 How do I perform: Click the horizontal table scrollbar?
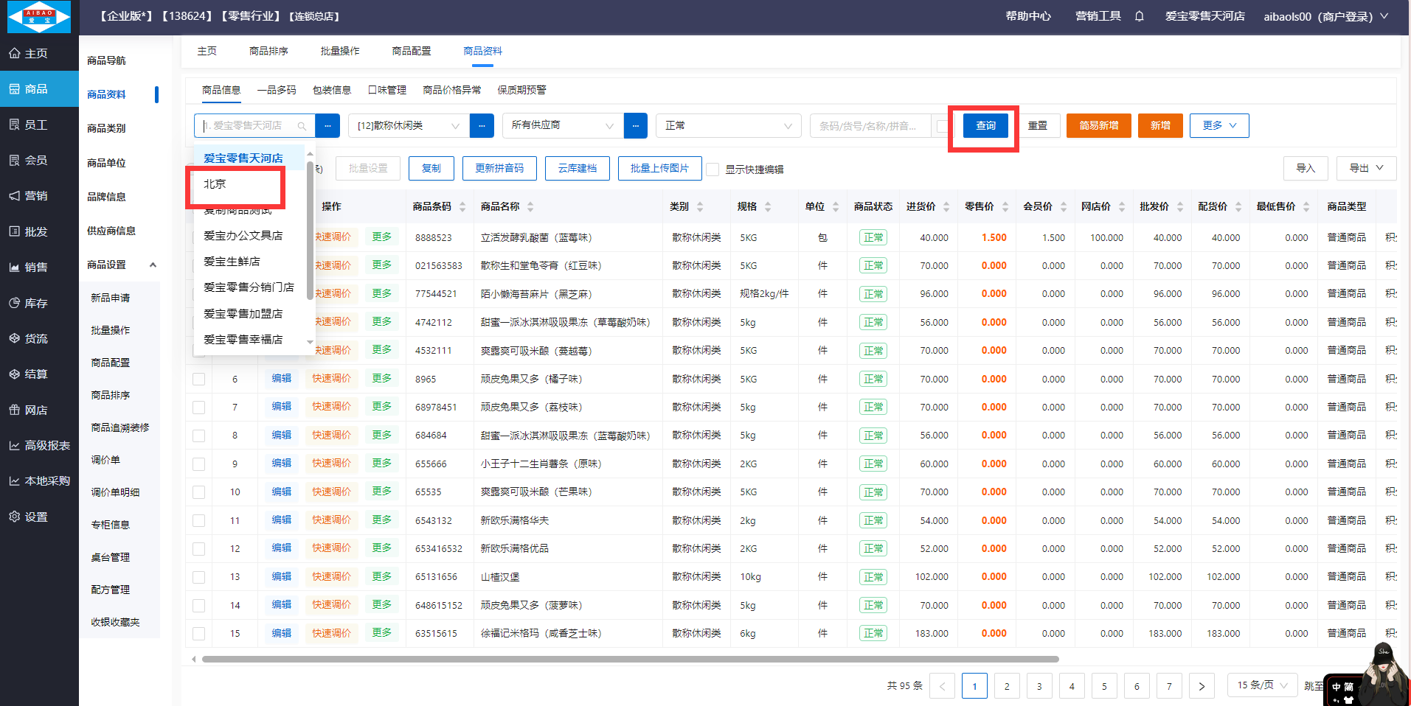(x=631, y=659)
